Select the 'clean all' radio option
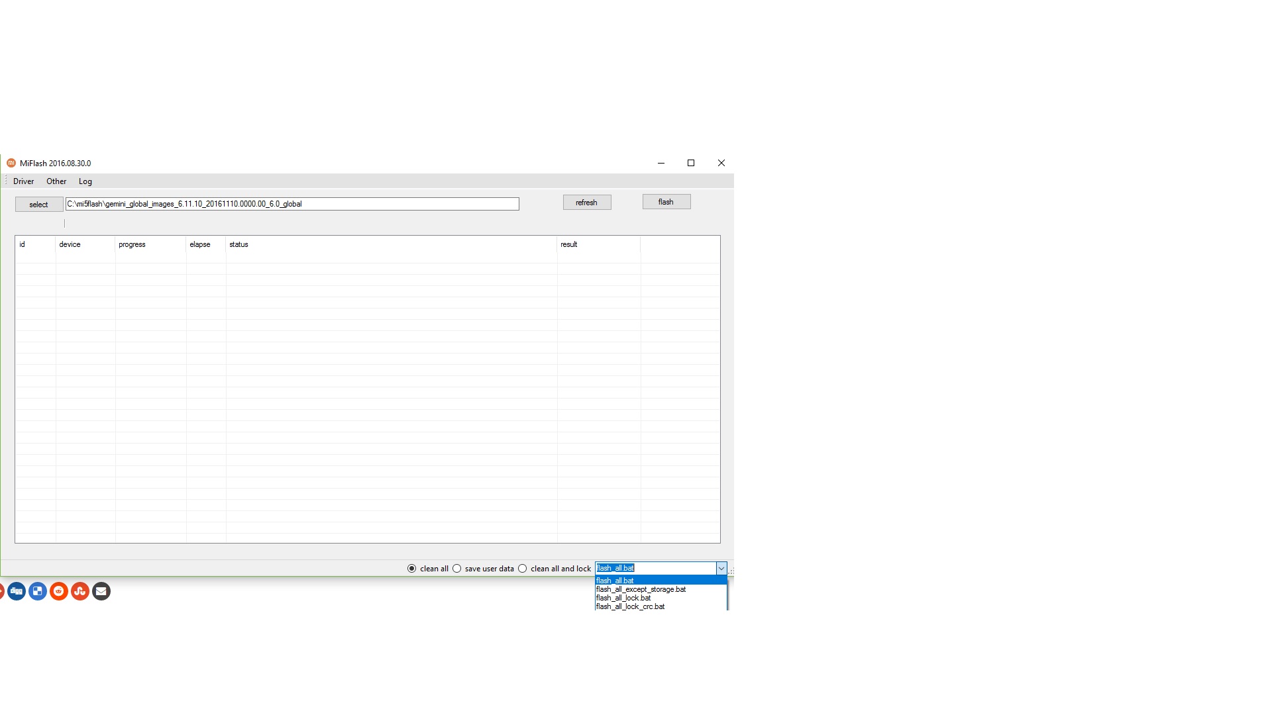The height and width of the screenshot is (715, 1272). pyautogui.click(x=412, y=569)
